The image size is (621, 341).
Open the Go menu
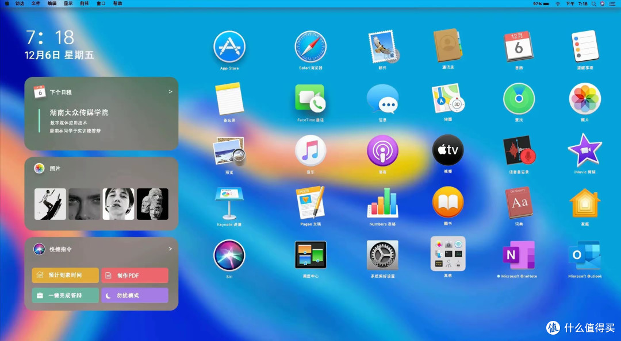(85, 3)
